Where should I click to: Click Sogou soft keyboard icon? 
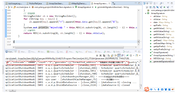(x=162, y=89)
